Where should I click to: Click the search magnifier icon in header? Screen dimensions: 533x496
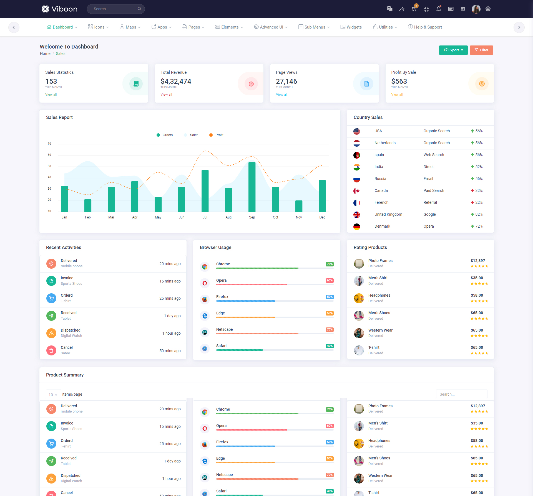pyautogui.click(x=139, y=9)
